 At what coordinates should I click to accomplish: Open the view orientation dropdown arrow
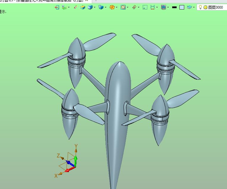click(x=105, y=7)
